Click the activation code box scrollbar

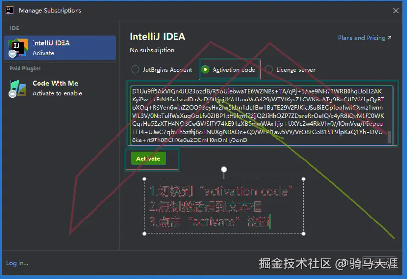(x=389, y=137)
